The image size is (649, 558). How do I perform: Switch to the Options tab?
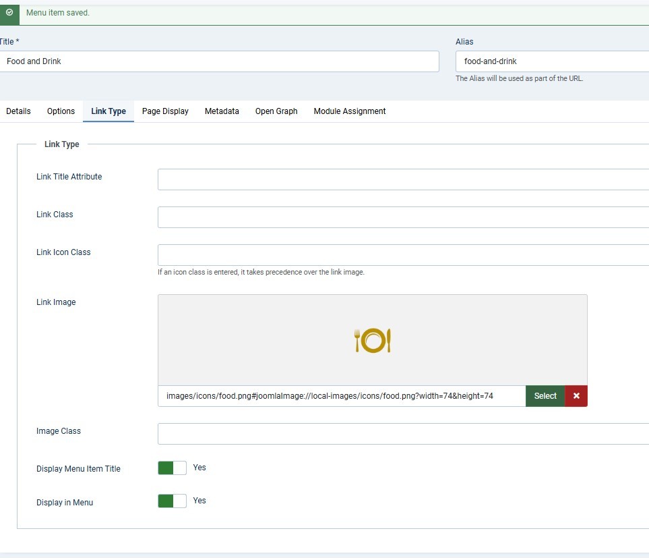tap(61, 111)
